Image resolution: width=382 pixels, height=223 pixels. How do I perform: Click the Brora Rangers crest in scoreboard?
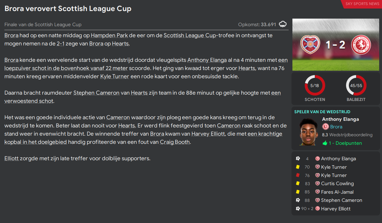(361, 45)
